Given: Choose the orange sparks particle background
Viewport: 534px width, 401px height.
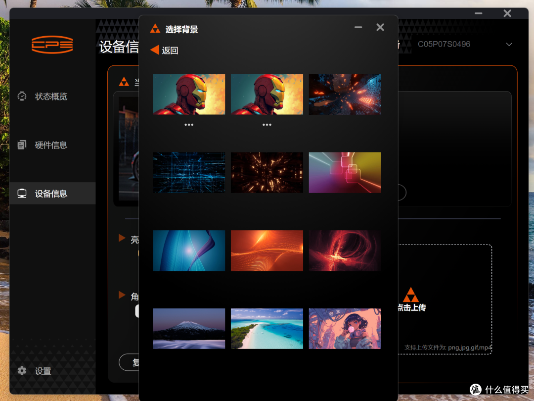Looking at the screenshot, I should (x=267, y=173).
